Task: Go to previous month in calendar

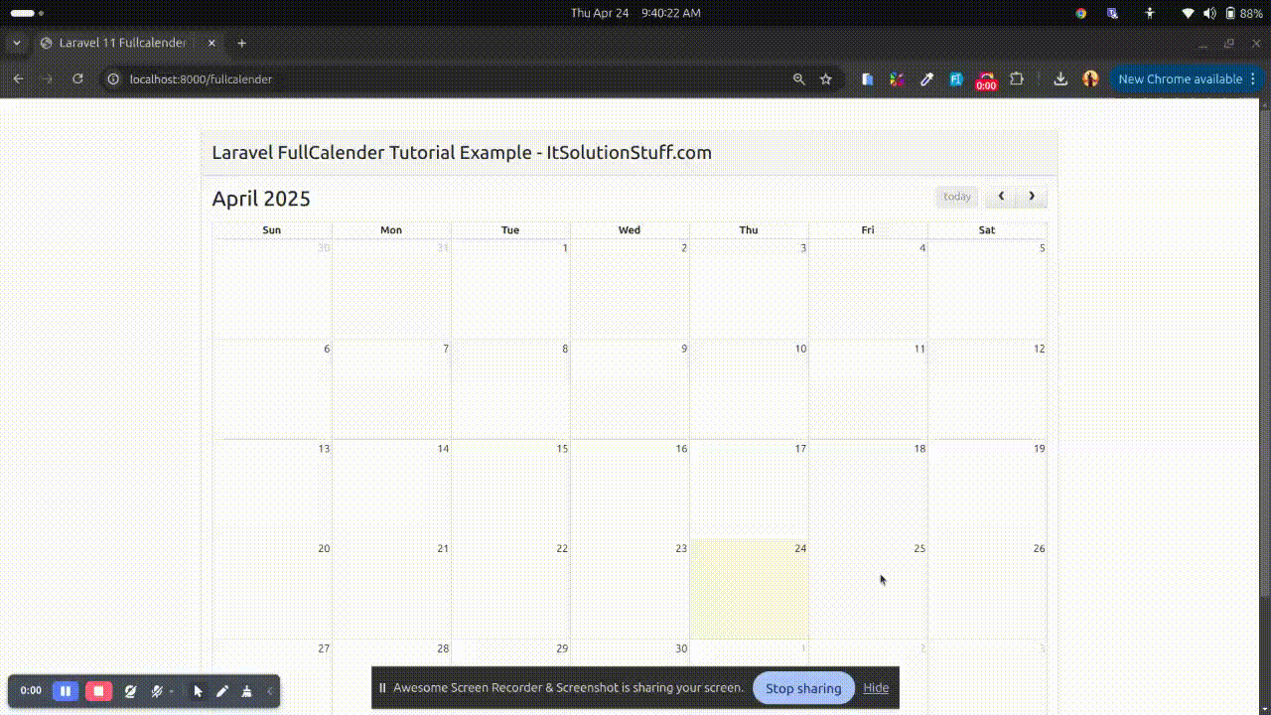Action: pyautogui.click(x=1001, y=197)
